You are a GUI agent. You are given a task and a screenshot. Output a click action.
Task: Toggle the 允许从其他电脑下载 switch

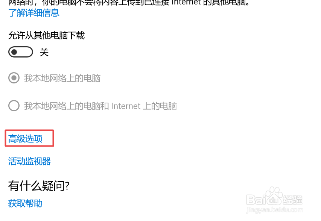click(21, 52)
